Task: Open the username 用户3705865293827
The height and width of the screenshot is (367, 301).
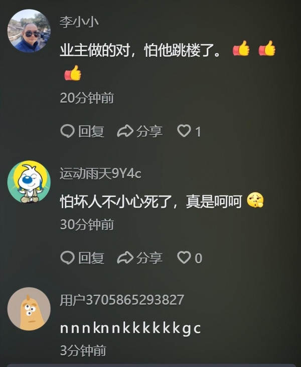Action: (122, 300)
